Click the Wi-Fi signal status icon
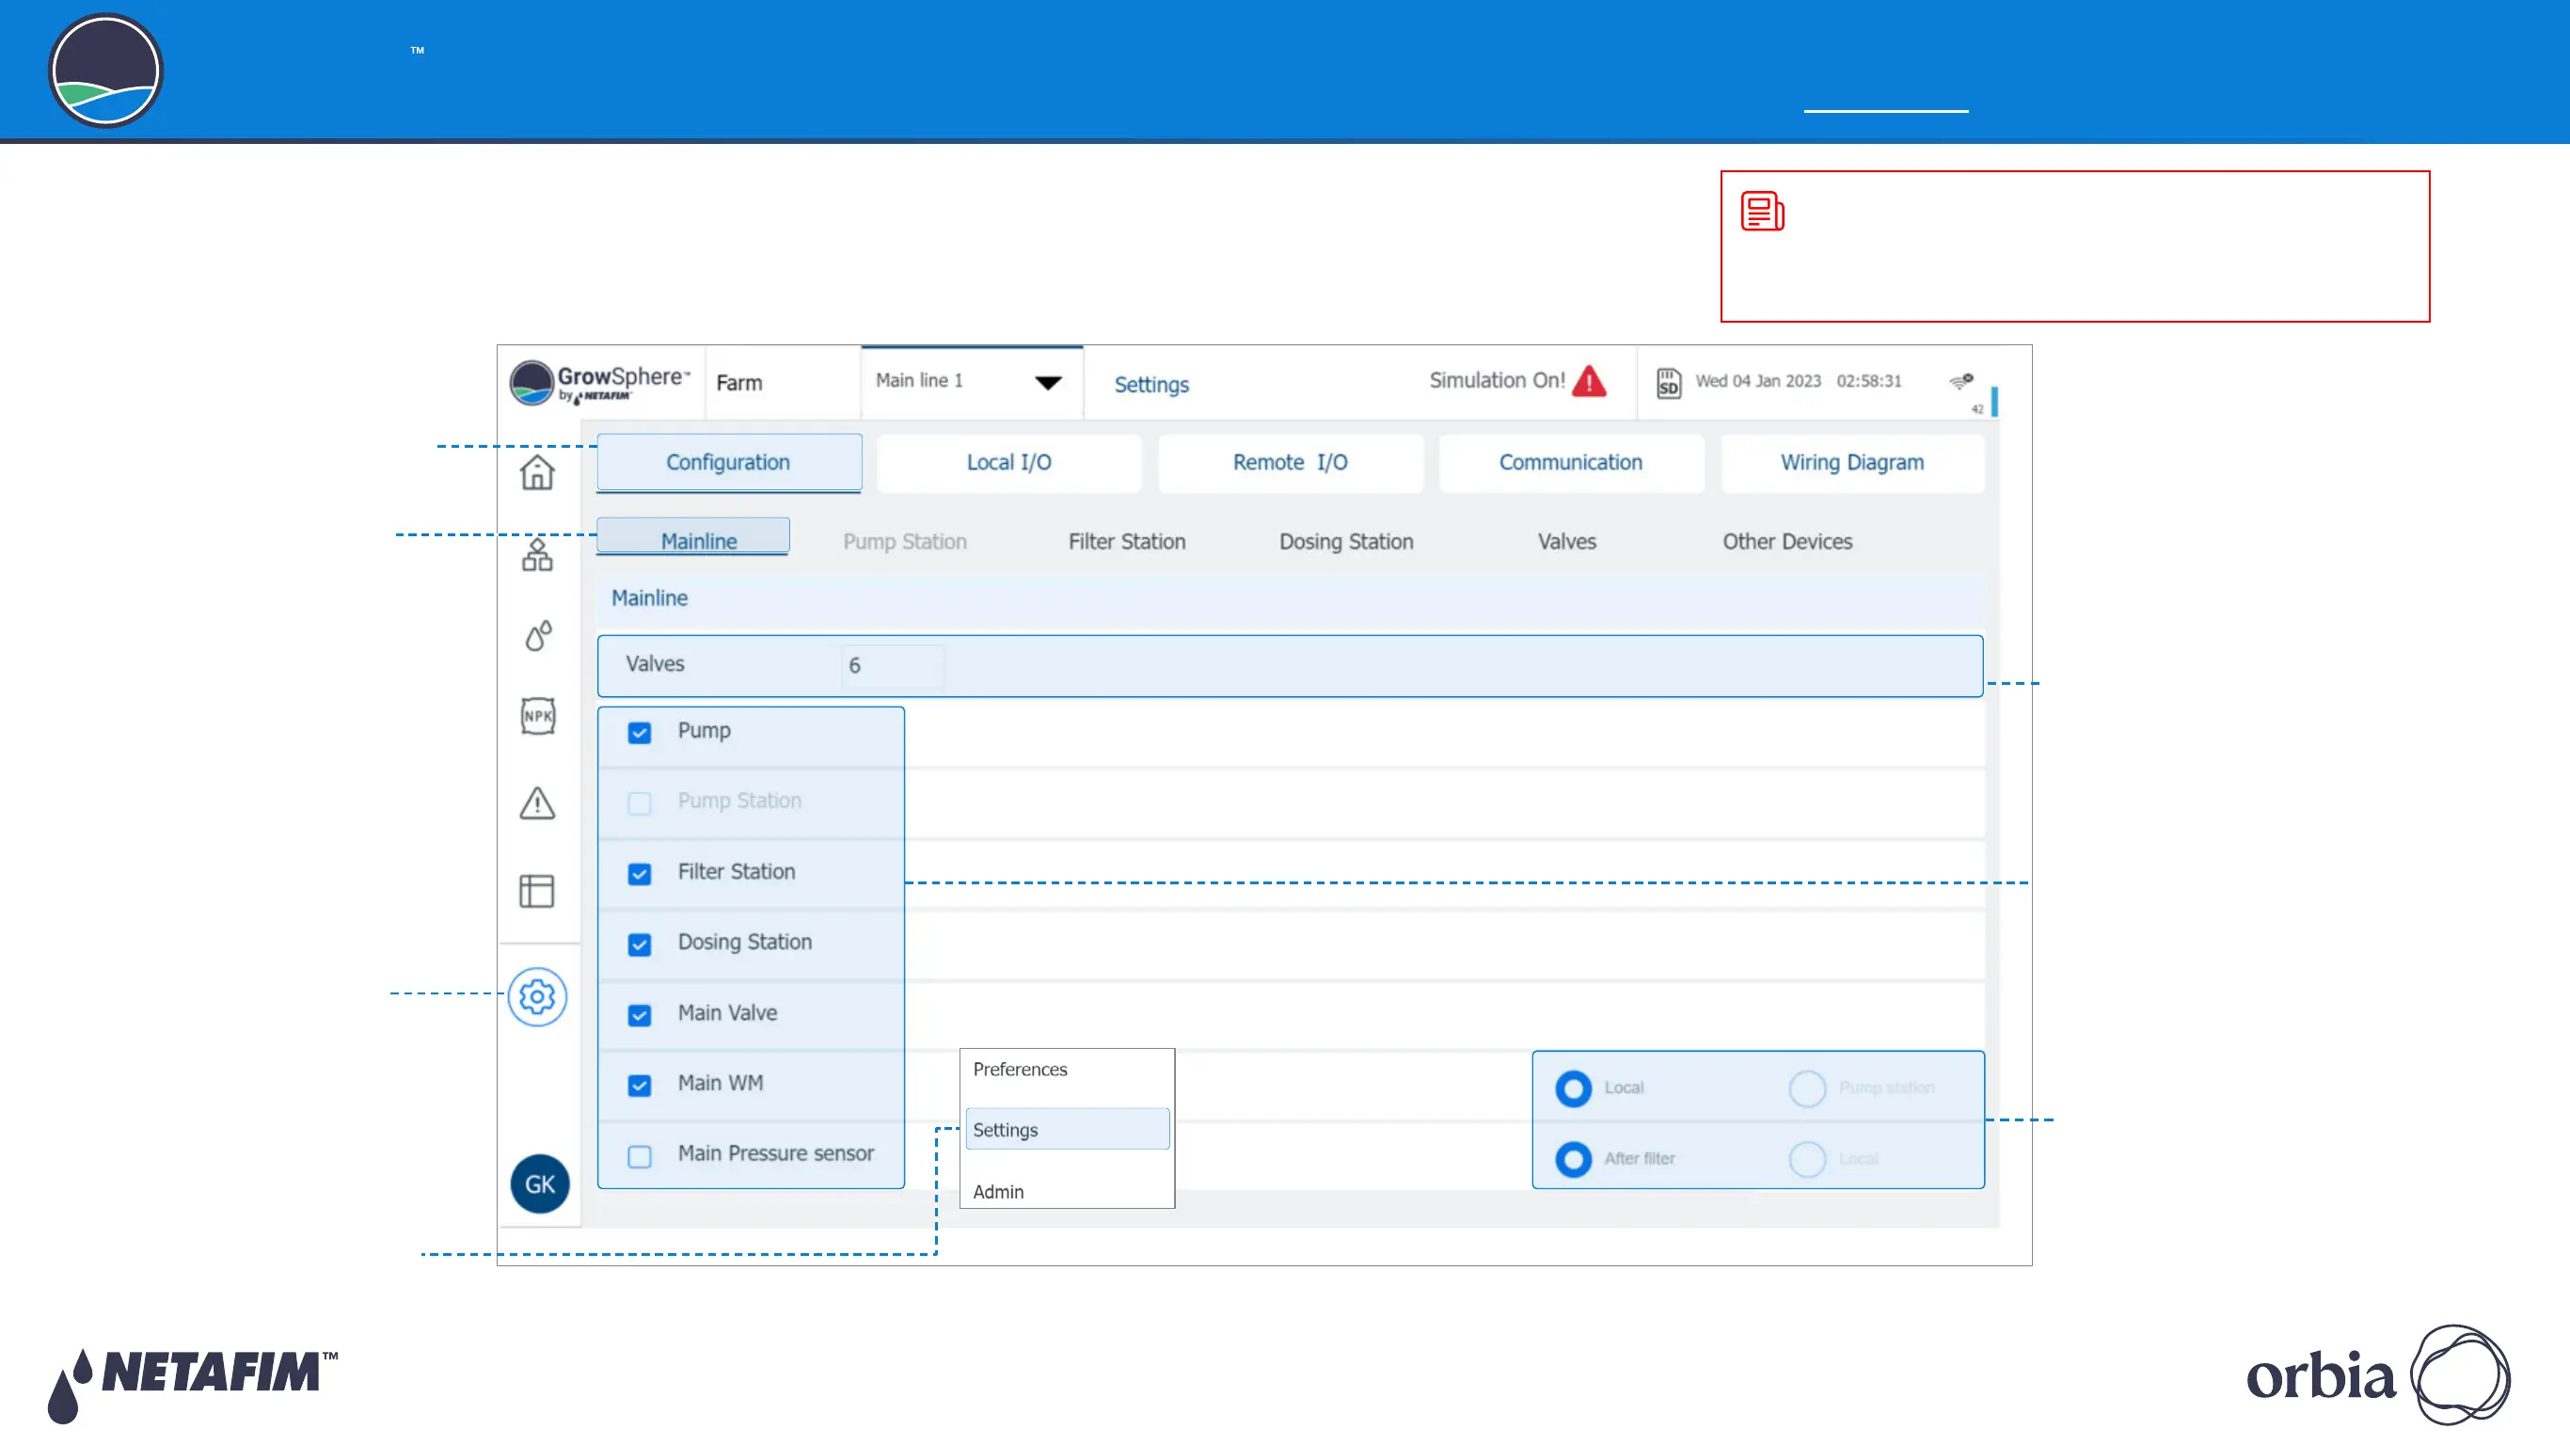 coord(1961,380)
